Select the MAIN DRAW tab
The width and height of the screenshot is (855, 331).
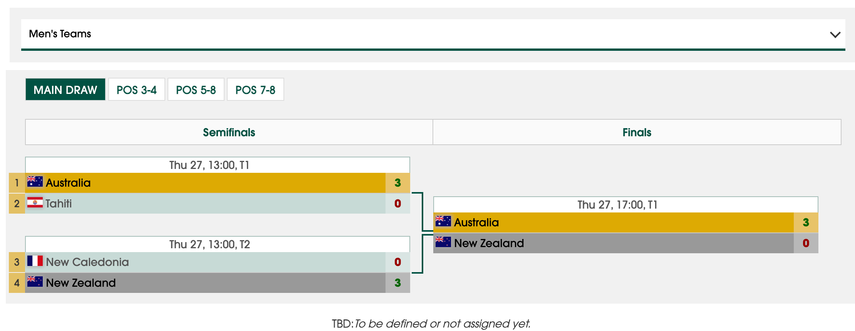pyautogui.click(x=65, y=90)
